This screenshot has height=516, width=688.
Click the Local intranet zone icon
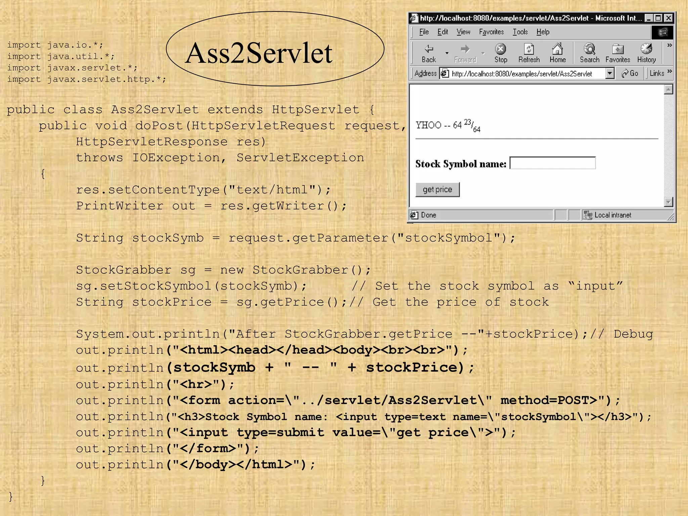coord(587,215)
